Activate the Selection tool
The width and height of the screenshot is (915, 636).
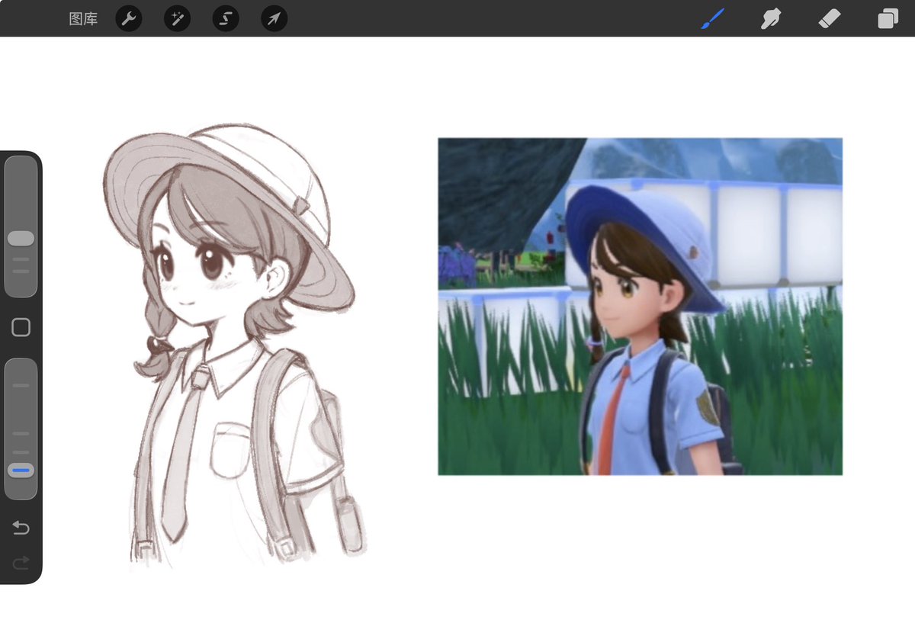226,18
